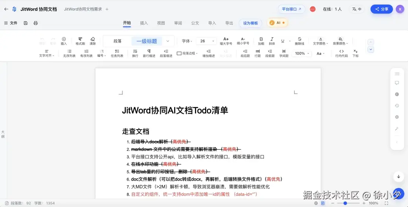Open the 背景颜色 background color picker

[340, 41]
